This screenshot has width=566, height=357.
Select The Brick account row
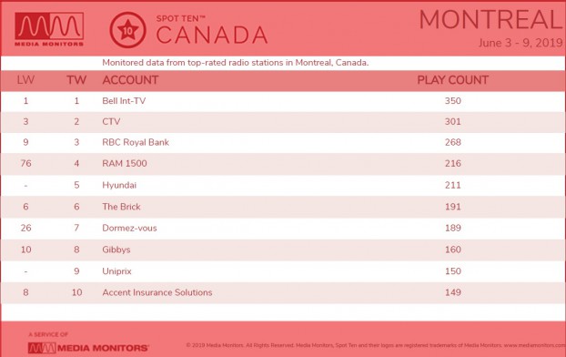click(283, 207)
